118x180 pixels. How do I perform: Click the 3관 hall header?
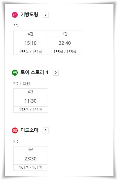tap(65, 34)
